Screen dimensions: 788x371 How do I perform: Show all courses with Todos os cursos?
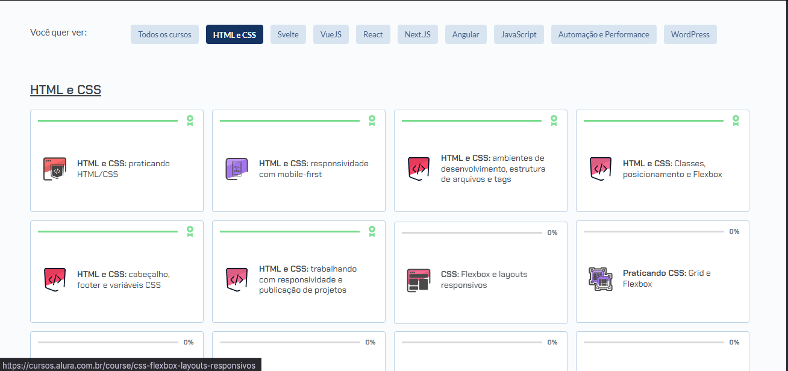point(164,34)
